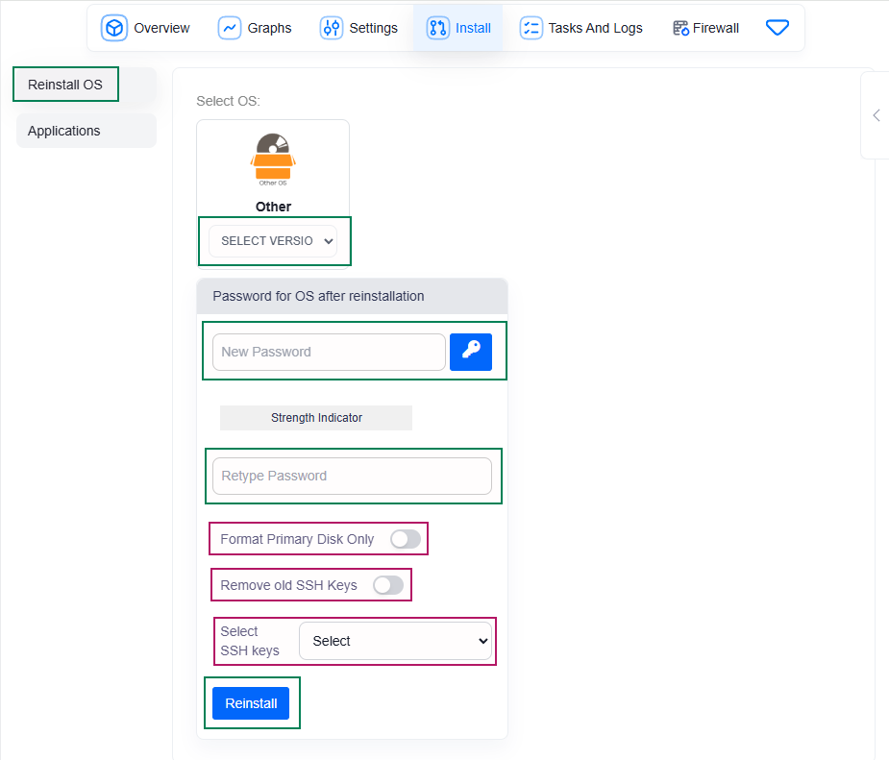Viewport: 889px width, 760px height.
Task: Open the Select SSH keys dropdown
Action: click(395, 641)
